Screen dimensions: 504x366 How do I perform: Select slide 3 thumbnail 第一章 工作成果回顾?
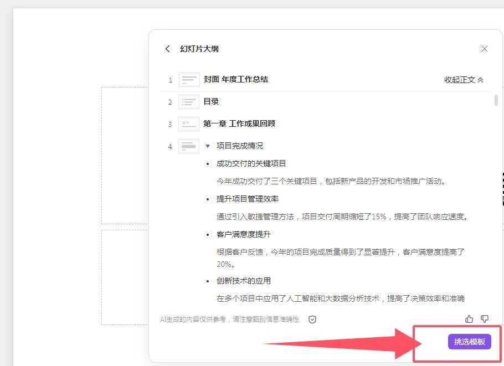189,124
